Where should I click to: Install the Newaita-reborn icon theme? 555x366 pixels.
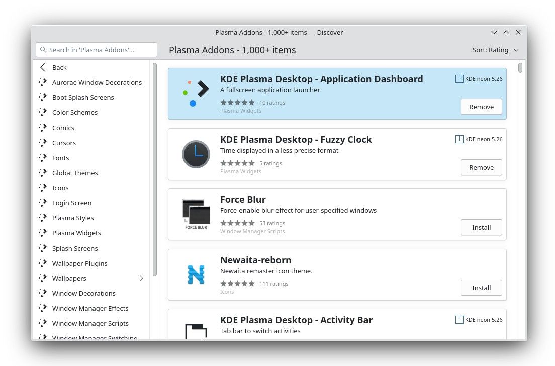coord(481,288)
